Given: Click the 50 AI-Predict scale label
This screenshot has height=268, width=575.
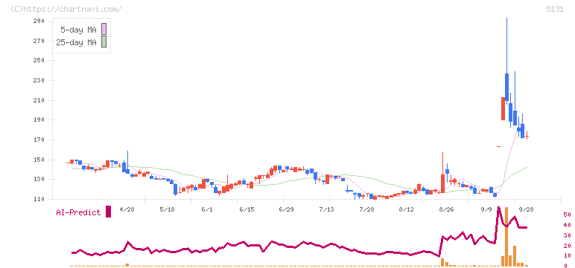Looking at the screenshot, I should coord(568,215).
